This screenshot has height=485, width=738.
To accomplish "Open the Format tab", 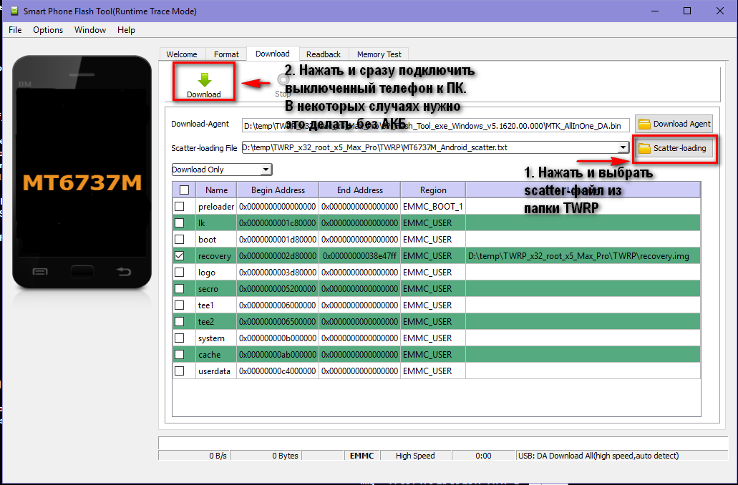I will pos(226,54).
